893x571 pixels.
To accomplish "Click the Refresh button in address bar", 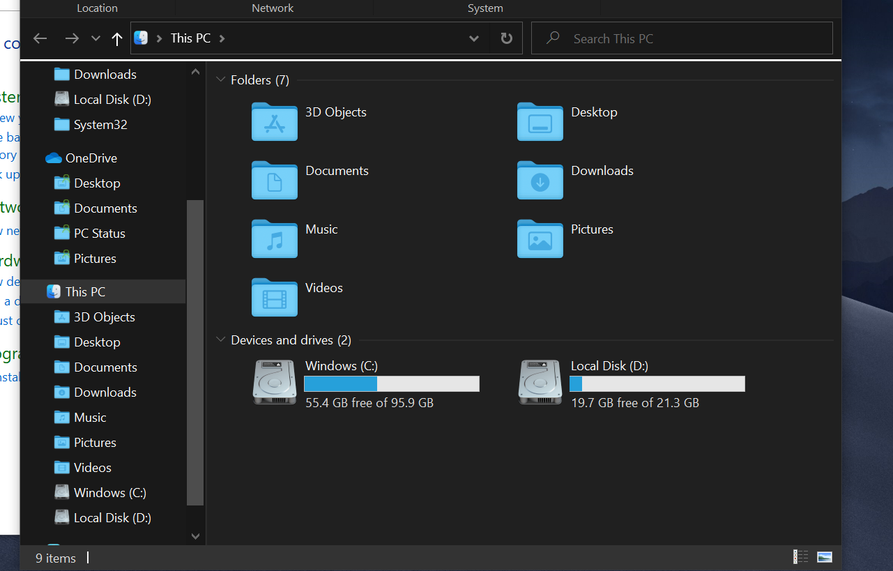I will pyautogui.click(x=507, y=38).
